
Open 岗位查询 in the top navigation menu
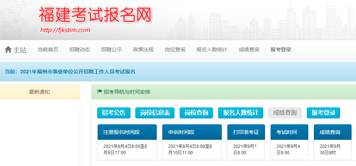point(175,49)
